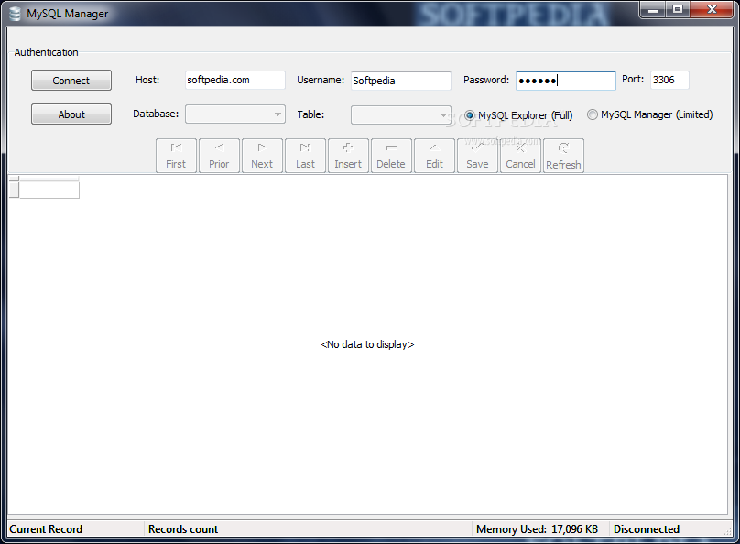
Task: Select MySQL Manager (Limited) mode
Action: click(650, 114)
